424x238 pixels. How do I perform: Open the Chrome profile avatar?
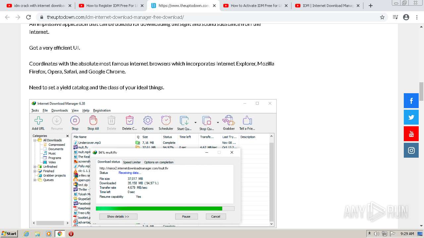(x=406, y=17)
